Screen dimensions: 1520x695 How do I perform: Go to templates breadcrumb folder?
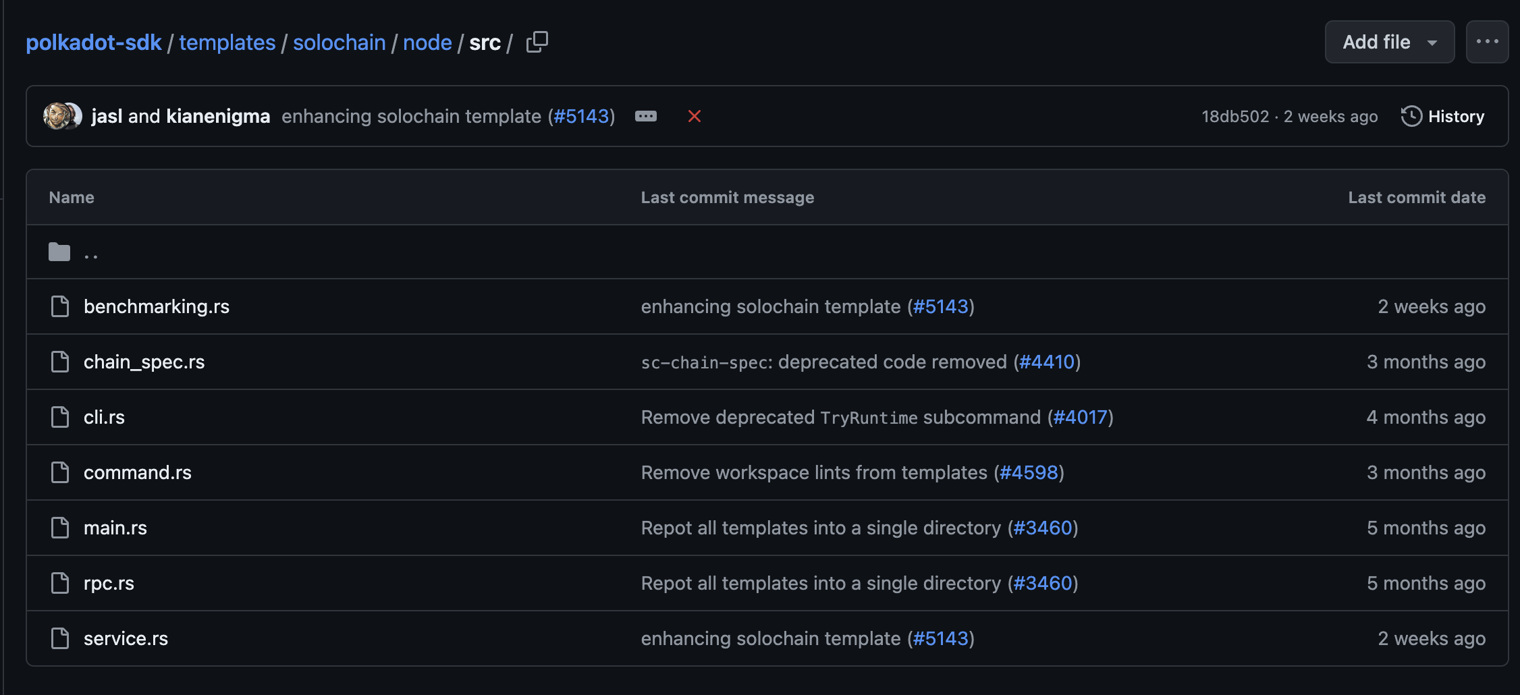coord(227,42)
